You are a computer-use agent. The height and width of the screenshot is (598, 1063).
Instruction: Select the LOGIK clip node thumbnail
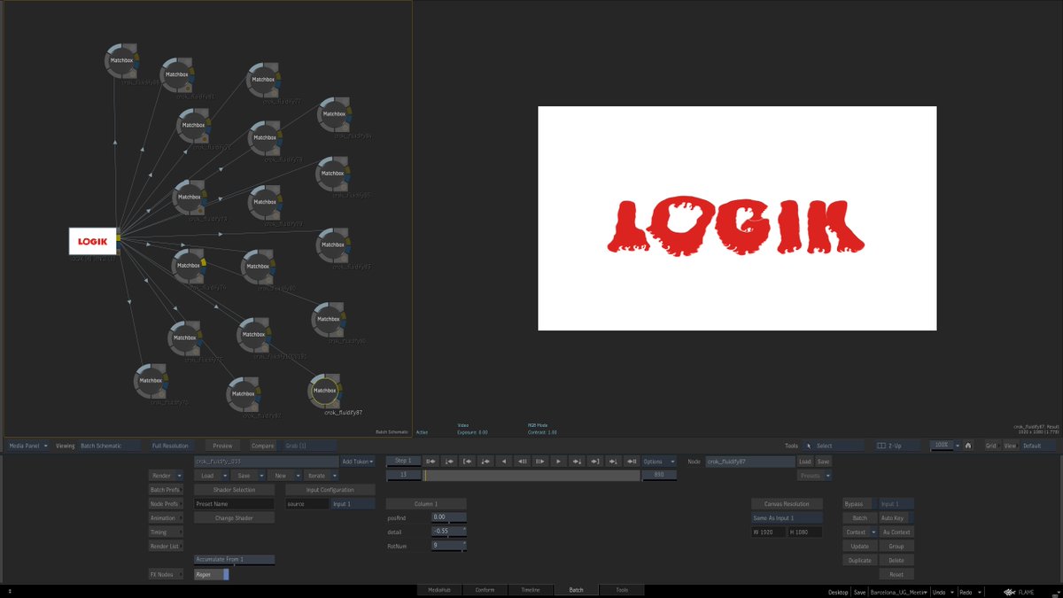(92, 241)
